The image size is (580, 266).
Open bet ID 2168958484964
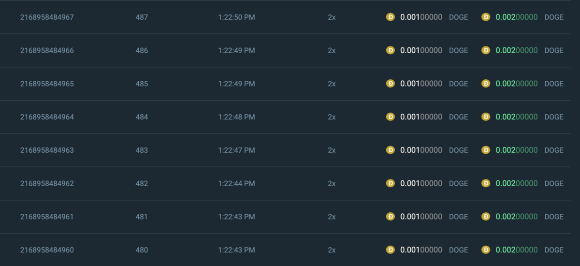pyautogui.click(x=47, y=117)
